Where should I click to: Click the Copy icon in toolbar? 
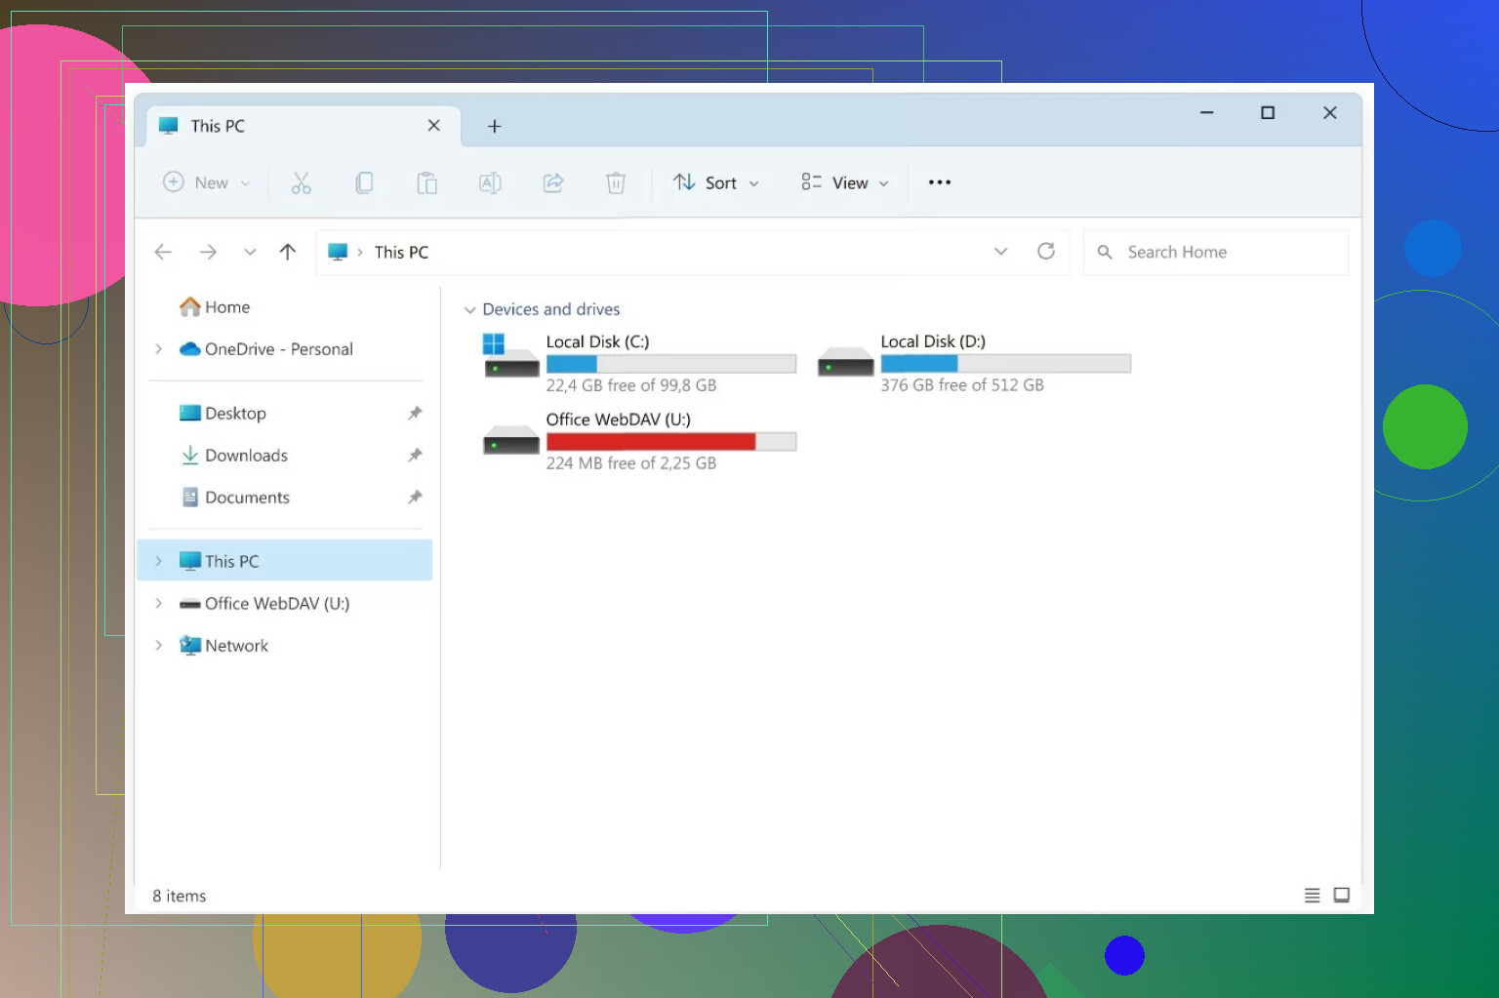[x=364, y=183]
